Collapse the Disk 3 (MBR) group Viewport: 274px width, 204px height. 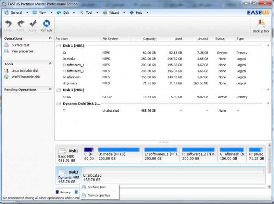(268, 90)
